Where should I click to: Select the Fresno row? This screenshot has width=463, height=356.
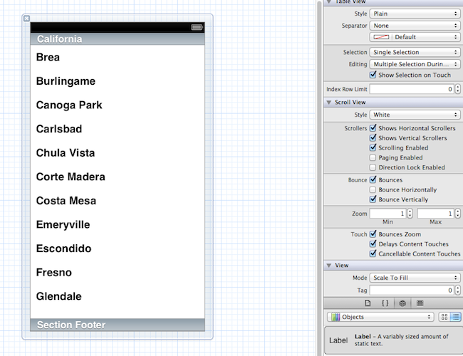coord(118,272)
